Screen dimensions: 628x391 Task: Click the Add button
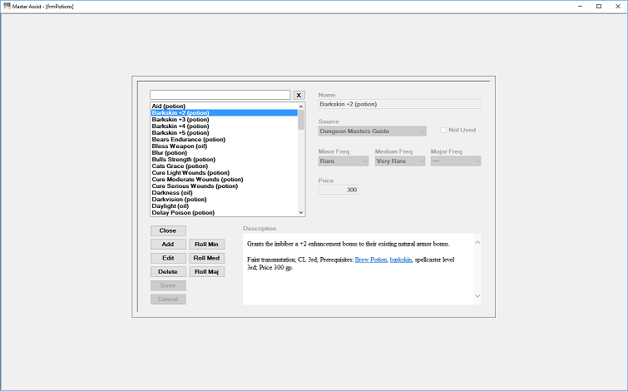pos(168,245)
